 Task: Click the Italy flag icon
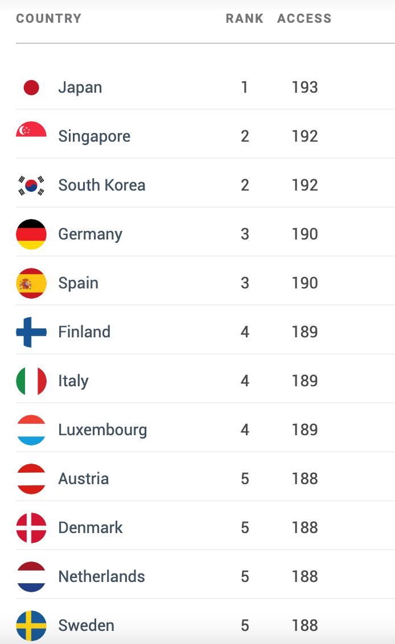(x=31, y=381)
